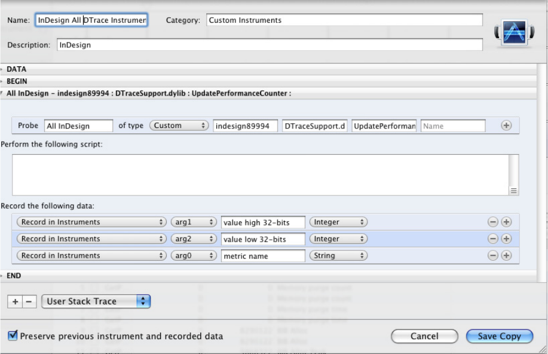Screen dimensions: 548x354
Task: Open action dropdown in the arg1 row
Action: coord(91,222)
